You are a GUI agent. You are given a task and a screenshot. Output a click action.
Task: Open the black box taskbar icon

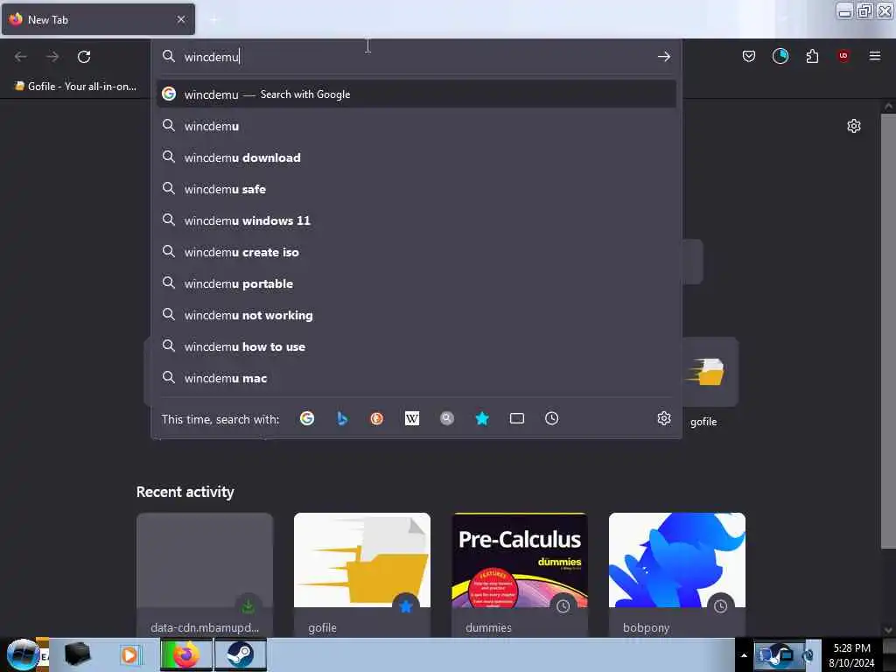click(x=77, y=654)
